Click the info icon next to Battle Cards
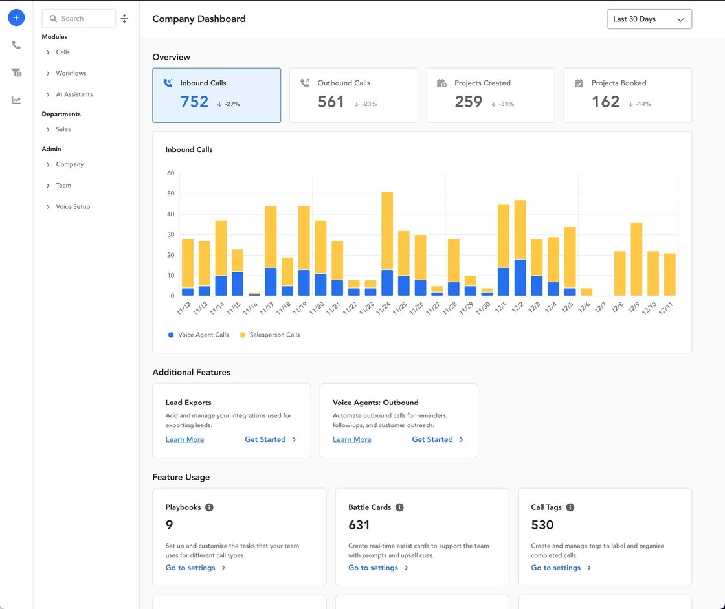The width and height of the screenshot is (725, 609). [x=399, y=507]
